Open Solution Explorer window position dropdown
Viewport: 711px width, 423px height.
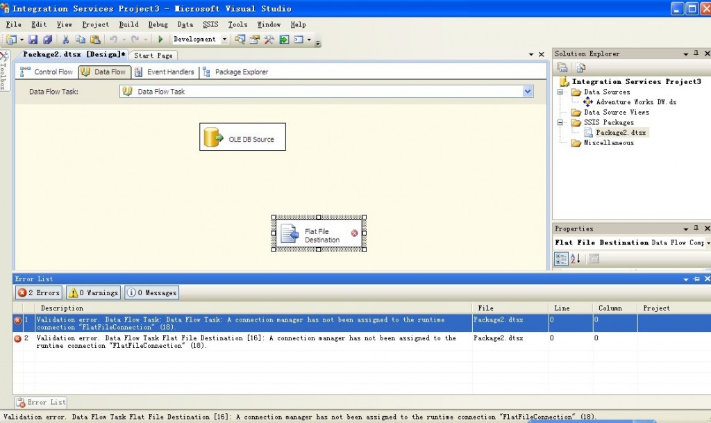pyautogui.click(x=685, y=54)
